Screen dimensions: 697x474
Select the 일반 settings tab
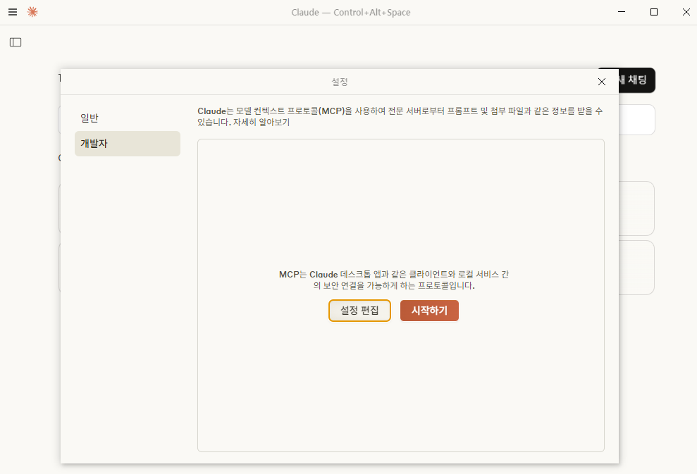127,118
